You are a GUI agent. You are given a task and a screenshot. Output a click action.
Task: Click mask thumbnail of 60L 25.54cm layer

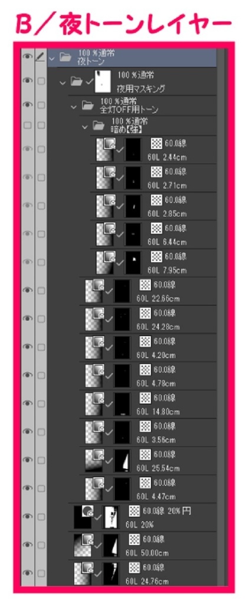coord(123,460)
